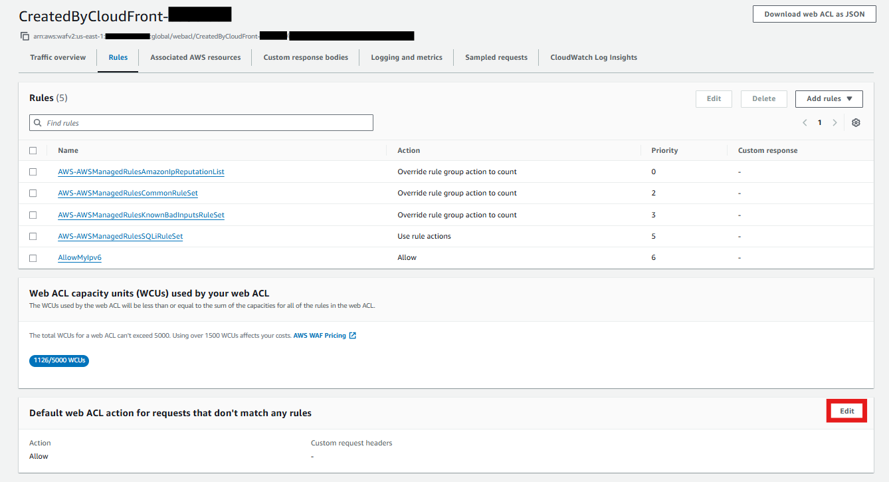Image resolution: width=889 pixels, height=482 pixels.
Task: Expand the Add rules dropdown
Action: tap(829, 98)
